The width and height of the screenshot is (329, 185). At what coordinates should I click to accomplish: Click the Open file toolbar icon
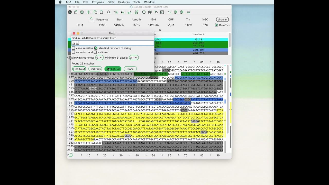76,12
